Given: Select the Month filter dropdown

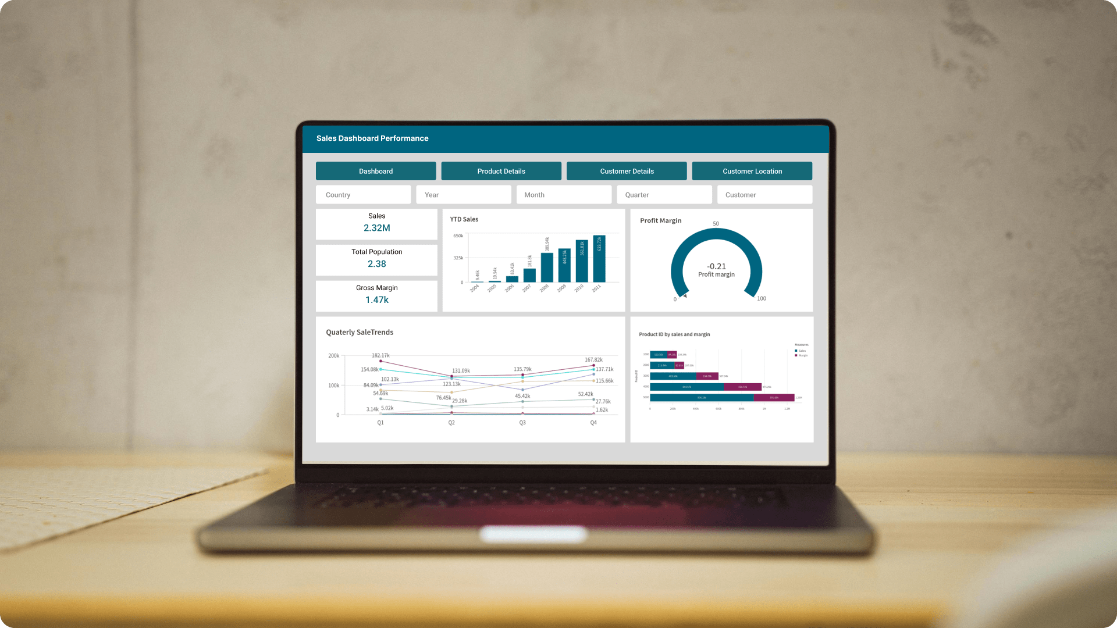Looking at the screenshot, I should point(564,194).
